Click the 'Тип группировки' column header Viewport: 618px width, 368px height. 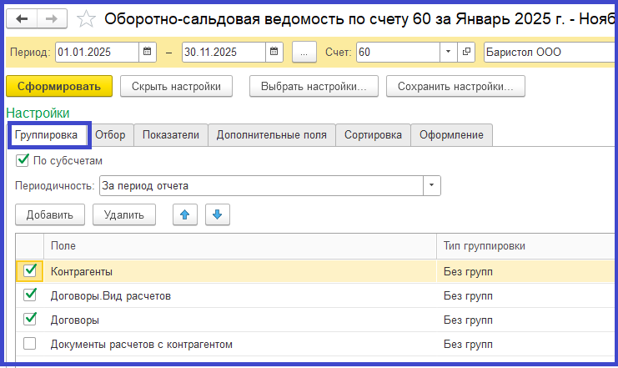tap(525, 245)
